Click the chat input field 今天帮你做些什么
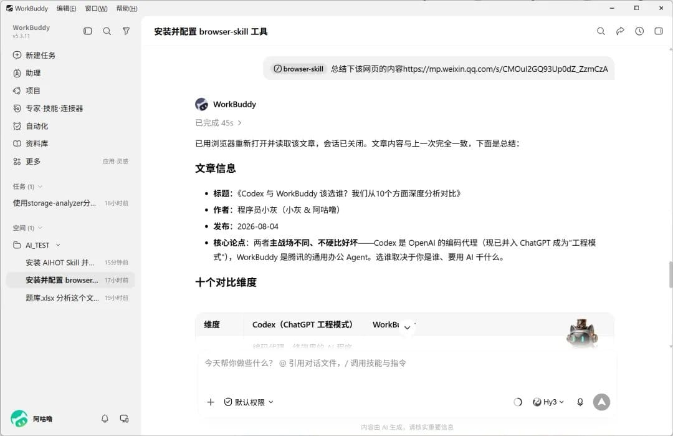Screen dimensions: 673x436 click(407, 363)
